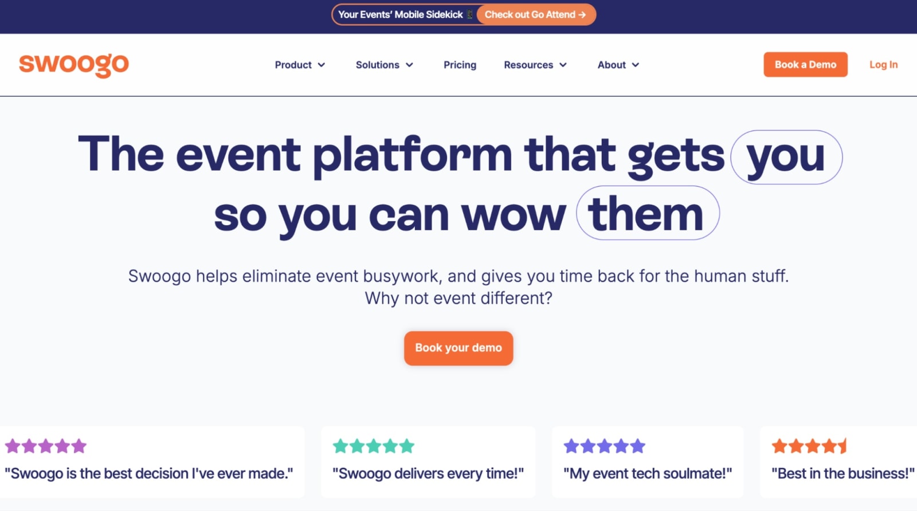This screenshot has width=917, height=511.
Task: Open the About menu
Action: (x=612, y=65)
